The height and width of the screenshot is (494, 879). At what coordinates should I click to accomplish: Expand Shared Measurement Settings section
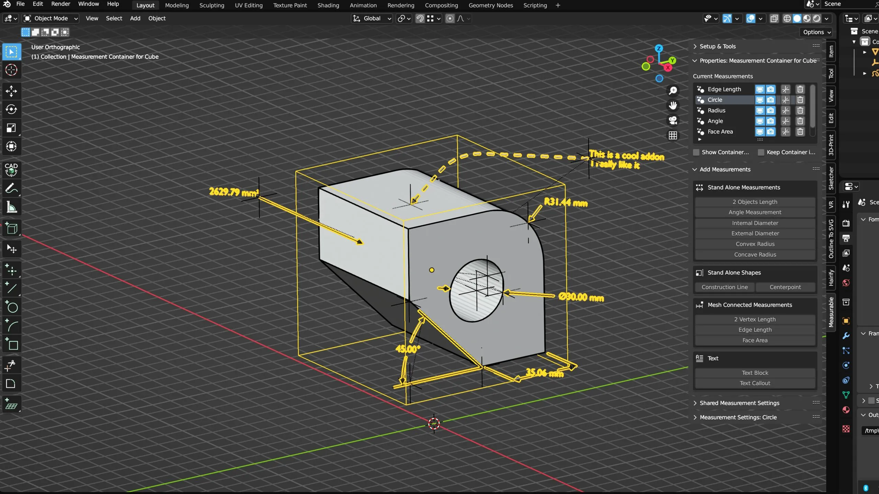[x=739, y=403]
